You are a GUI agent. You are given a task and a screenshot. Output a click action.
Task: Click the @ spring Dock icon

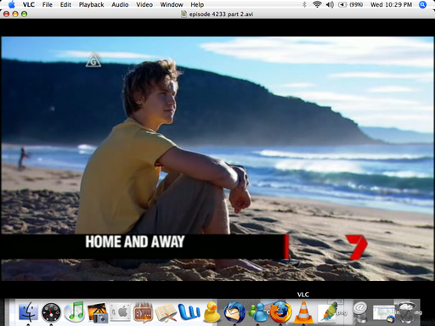click(x=360, y=312)
